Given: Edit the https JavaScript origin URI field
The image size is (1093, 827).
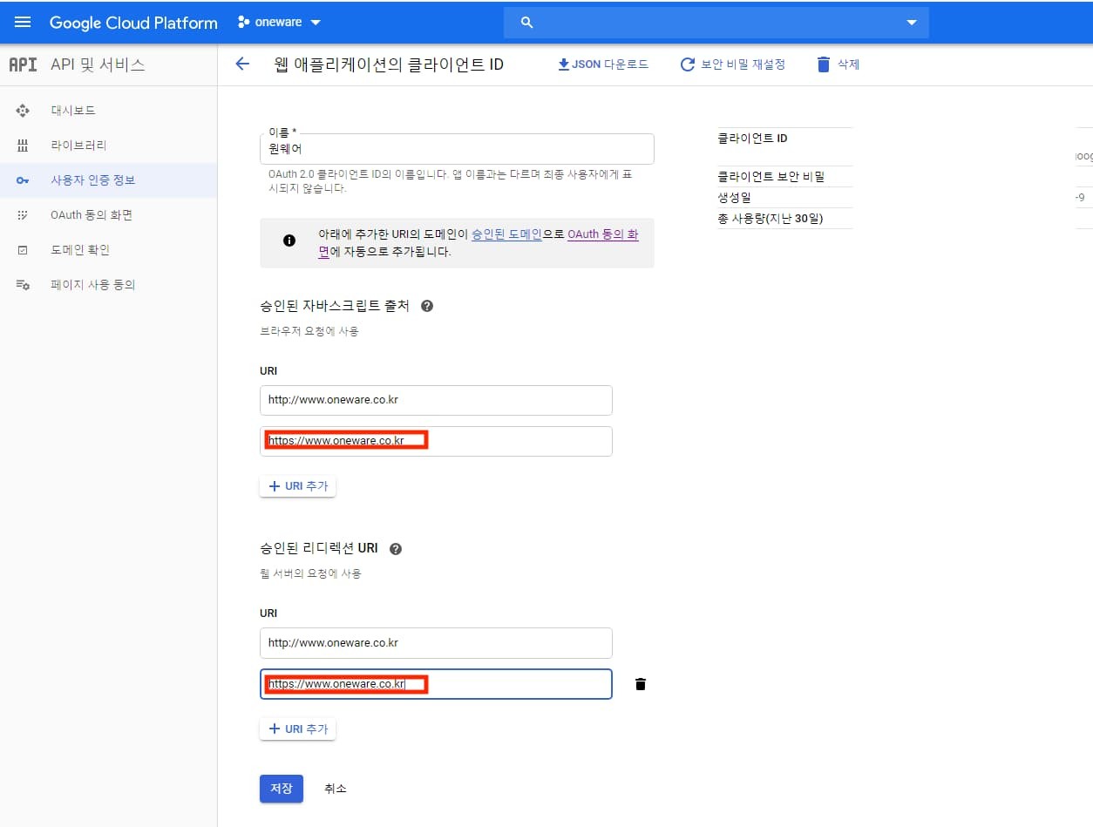Looking at the screenshot, I should (x=436, y=441).
